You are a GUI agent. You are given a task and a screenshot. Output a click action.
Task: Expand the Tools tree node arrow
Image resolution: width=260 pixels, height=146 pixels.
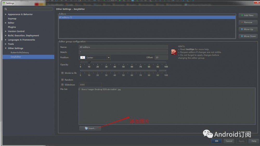[x=6, y=44]
